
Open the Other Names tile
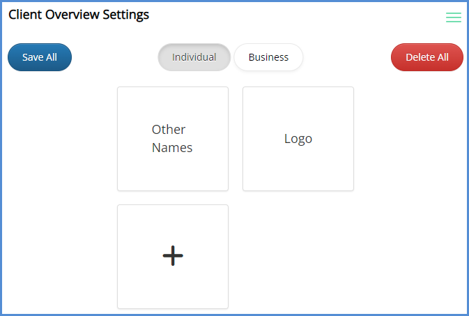173,139
